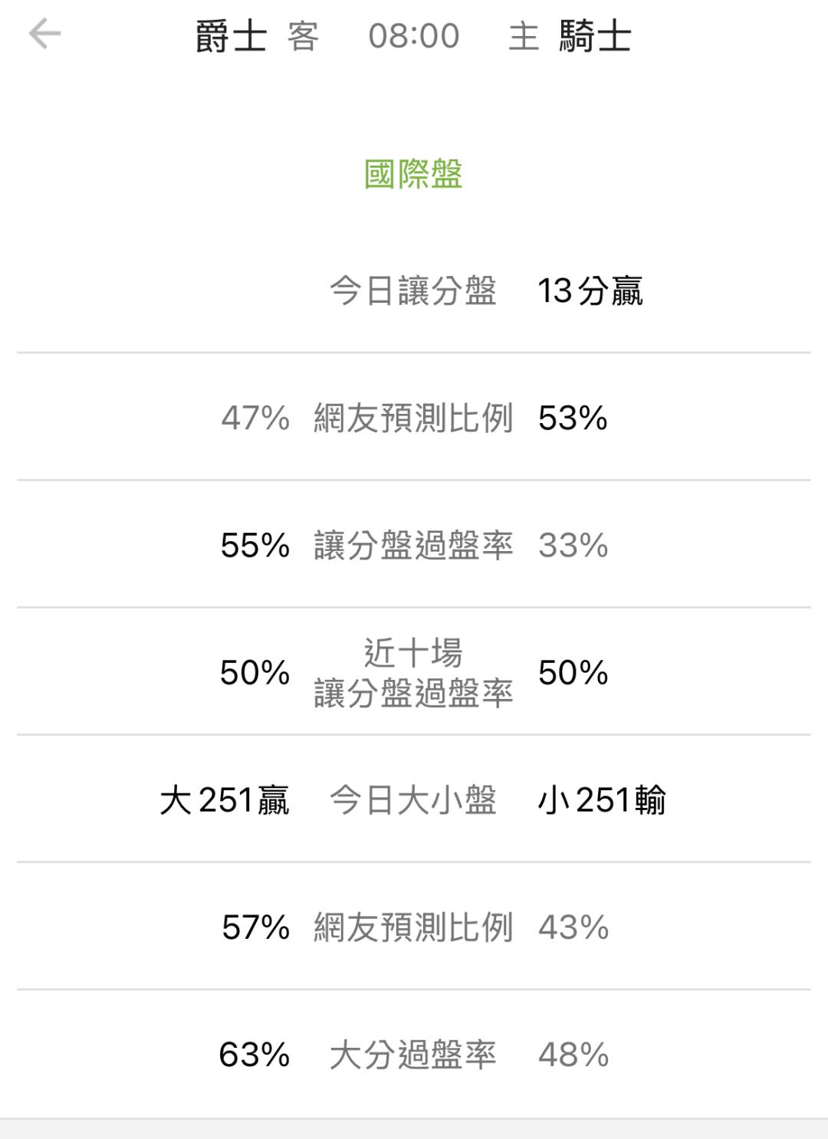Viewport: 828px width, 1139px height.
Task: Tap the back arrow icon
Action: (x=44, y=34)
